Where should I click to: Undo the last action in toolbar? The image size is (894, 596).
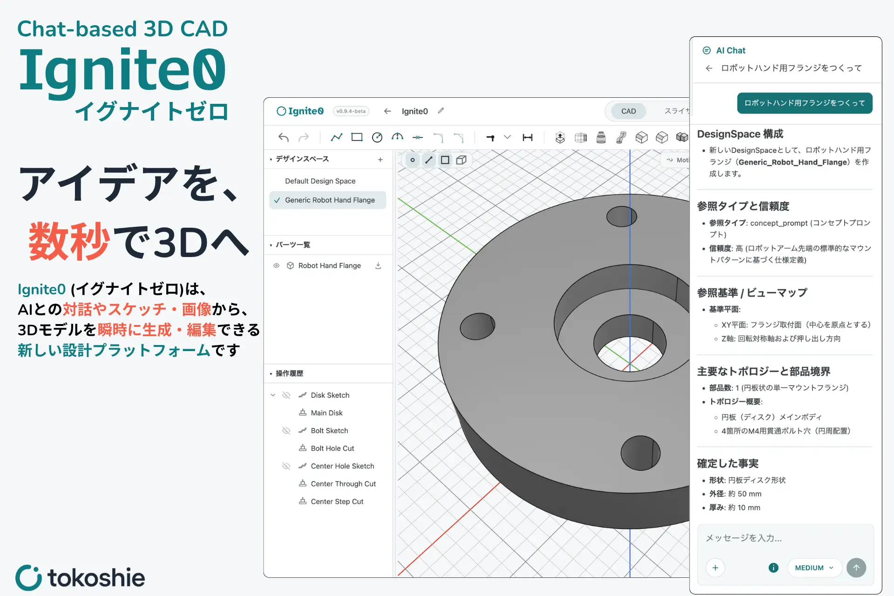[284, 137]
